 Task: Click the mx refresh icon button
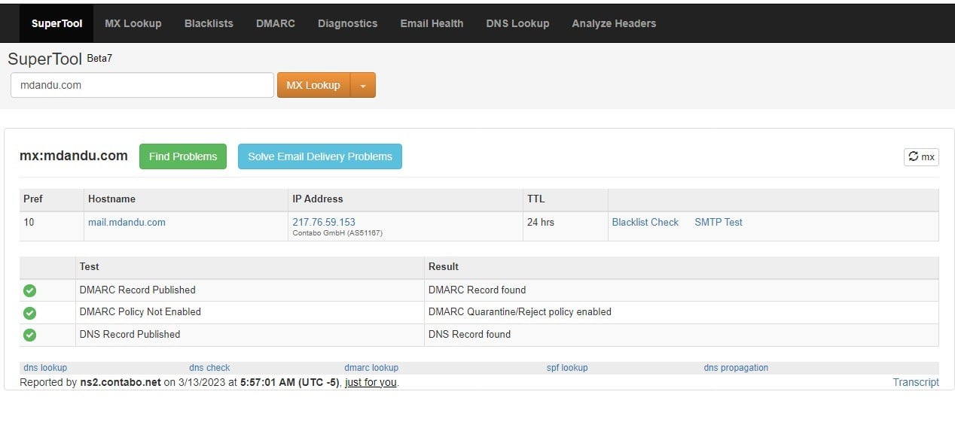921,156
